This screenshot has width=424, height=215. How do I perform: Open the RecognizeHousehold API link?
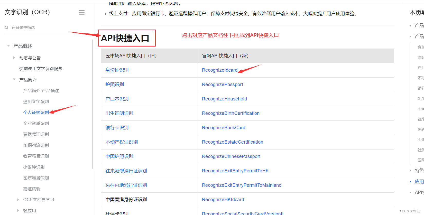[x=224, y=99]
